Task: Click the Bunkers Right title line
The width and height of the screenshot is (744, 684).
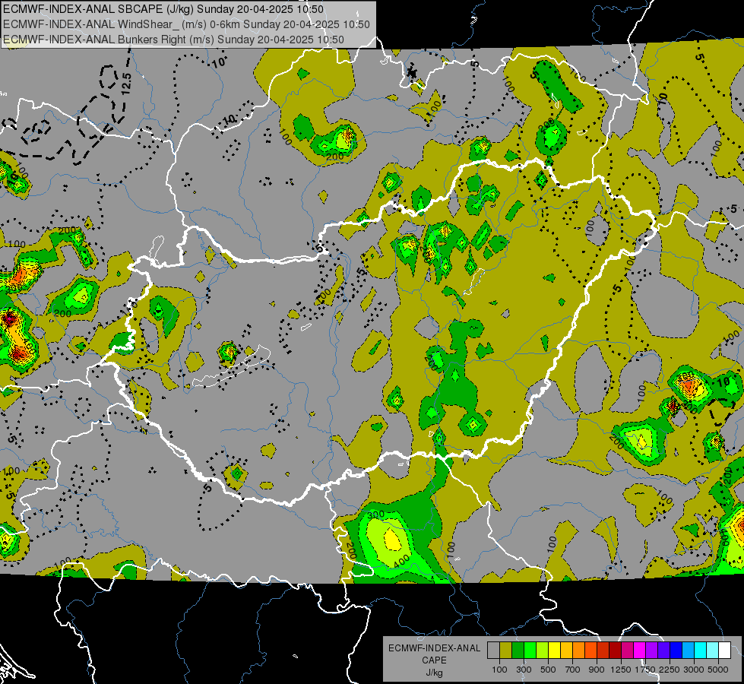Action: tap(174, 40)
